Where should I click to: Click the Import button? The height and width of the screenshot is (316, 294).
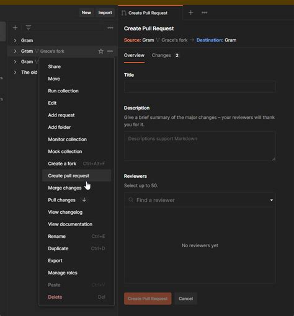point(105,12)
